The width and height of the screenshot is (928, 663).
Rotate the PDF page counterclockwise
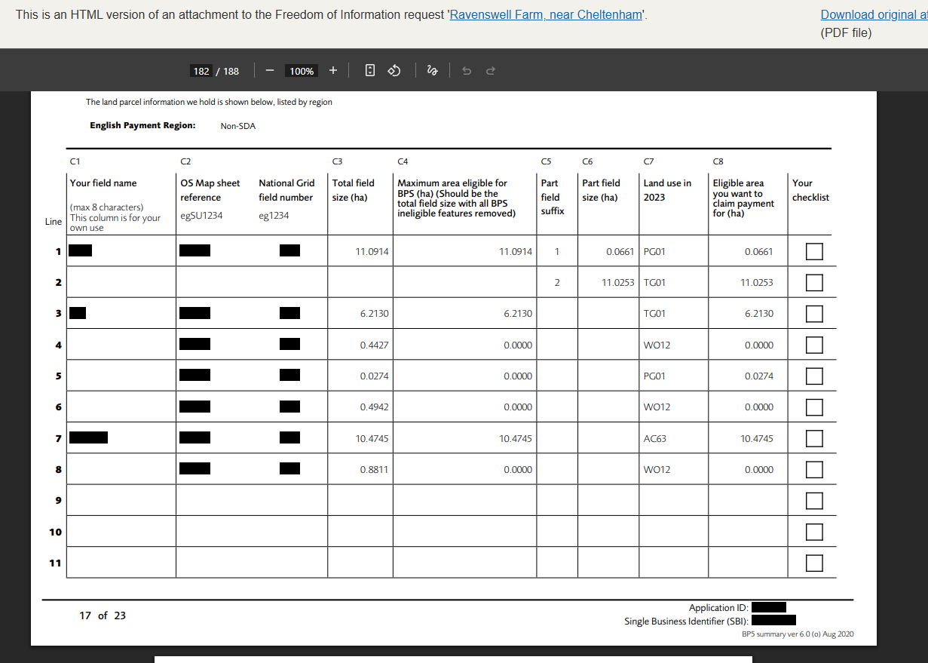(393, 71)
